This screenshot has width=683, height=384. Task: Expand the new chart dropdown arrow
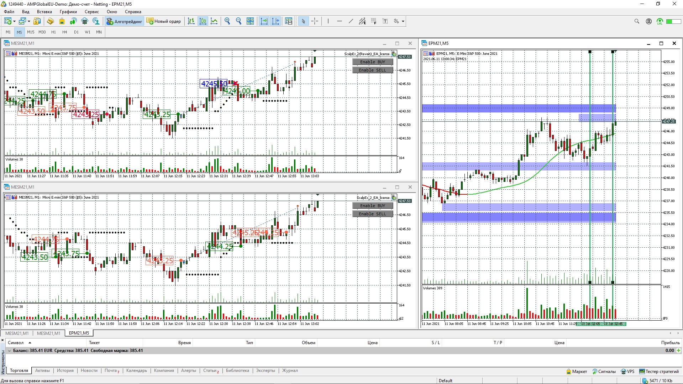[14, 21]
